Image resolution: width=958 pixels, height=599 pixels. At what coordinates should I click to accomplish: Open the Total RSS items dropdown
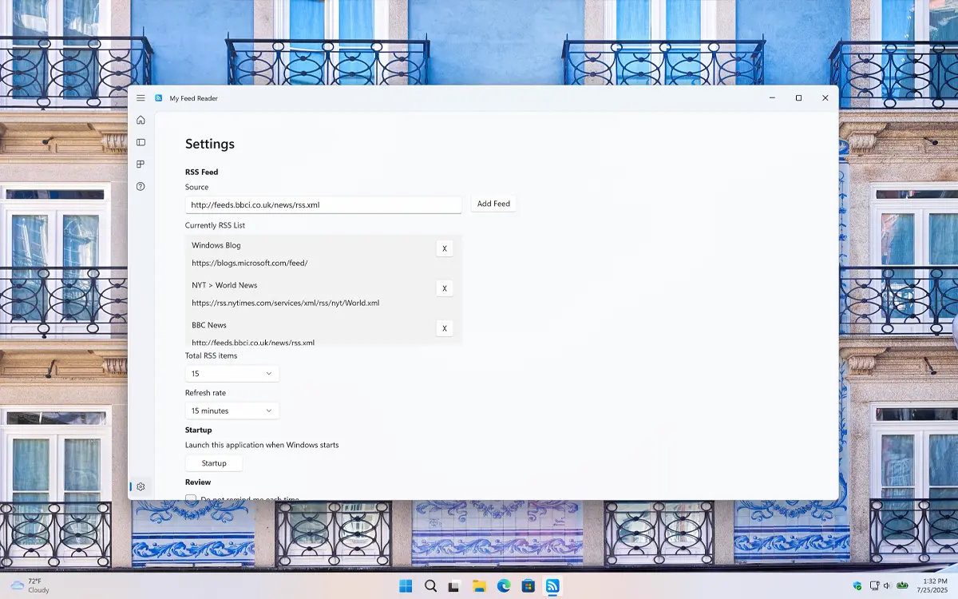[x=232, y=373]
